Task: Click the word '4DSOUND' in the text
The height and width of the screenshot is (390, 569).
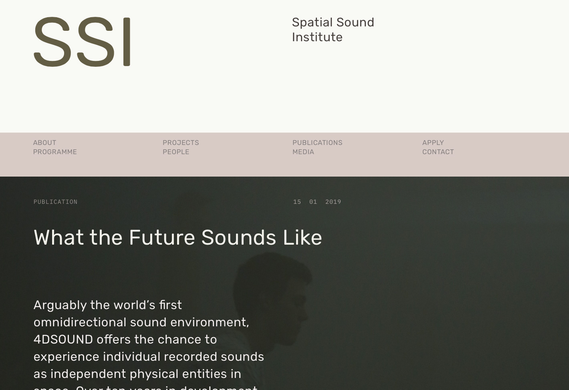Action: coord(63,339)
